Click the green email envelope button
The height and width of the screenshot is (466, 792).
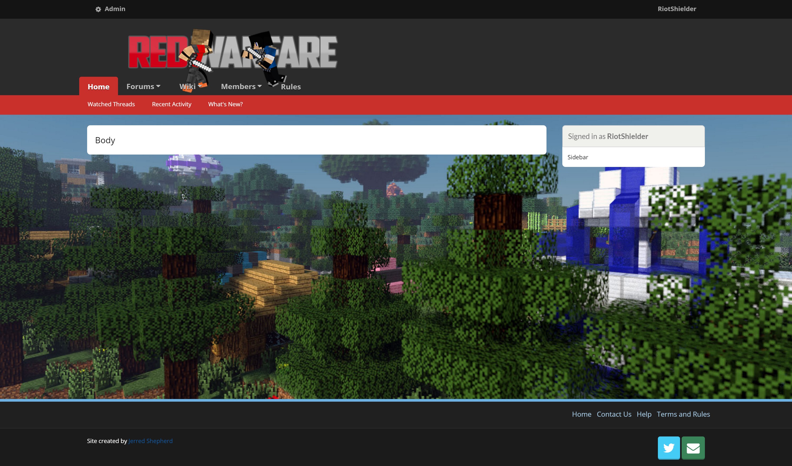pyautogui.click(x=693, y=448)
